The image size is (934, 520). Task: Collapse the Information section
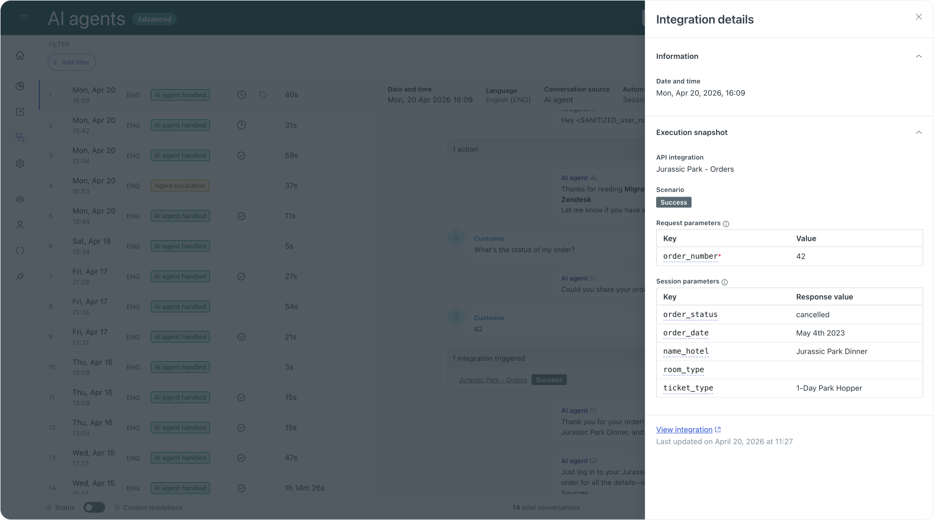click(919, 56)
